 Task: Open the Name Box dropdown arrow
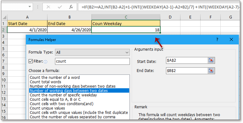(x=30, y=7)
